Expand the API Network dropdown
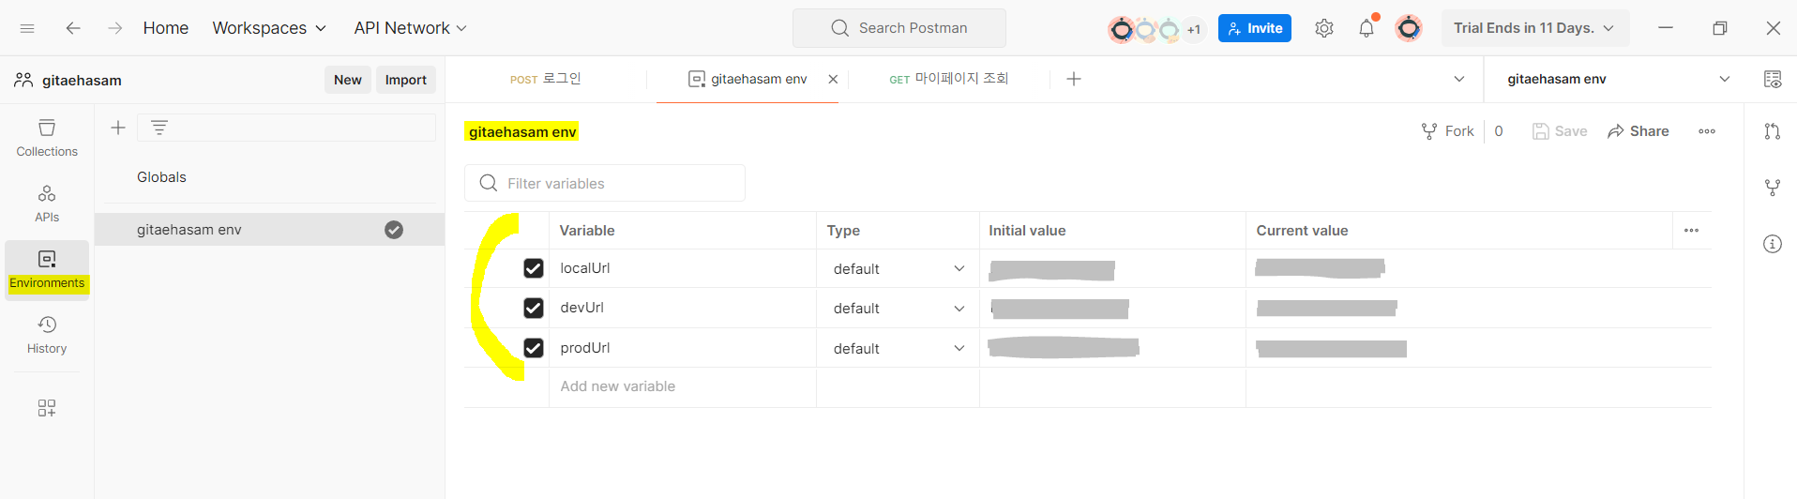The height and width of the screenshot is (499, 1797). pos(410,28)
